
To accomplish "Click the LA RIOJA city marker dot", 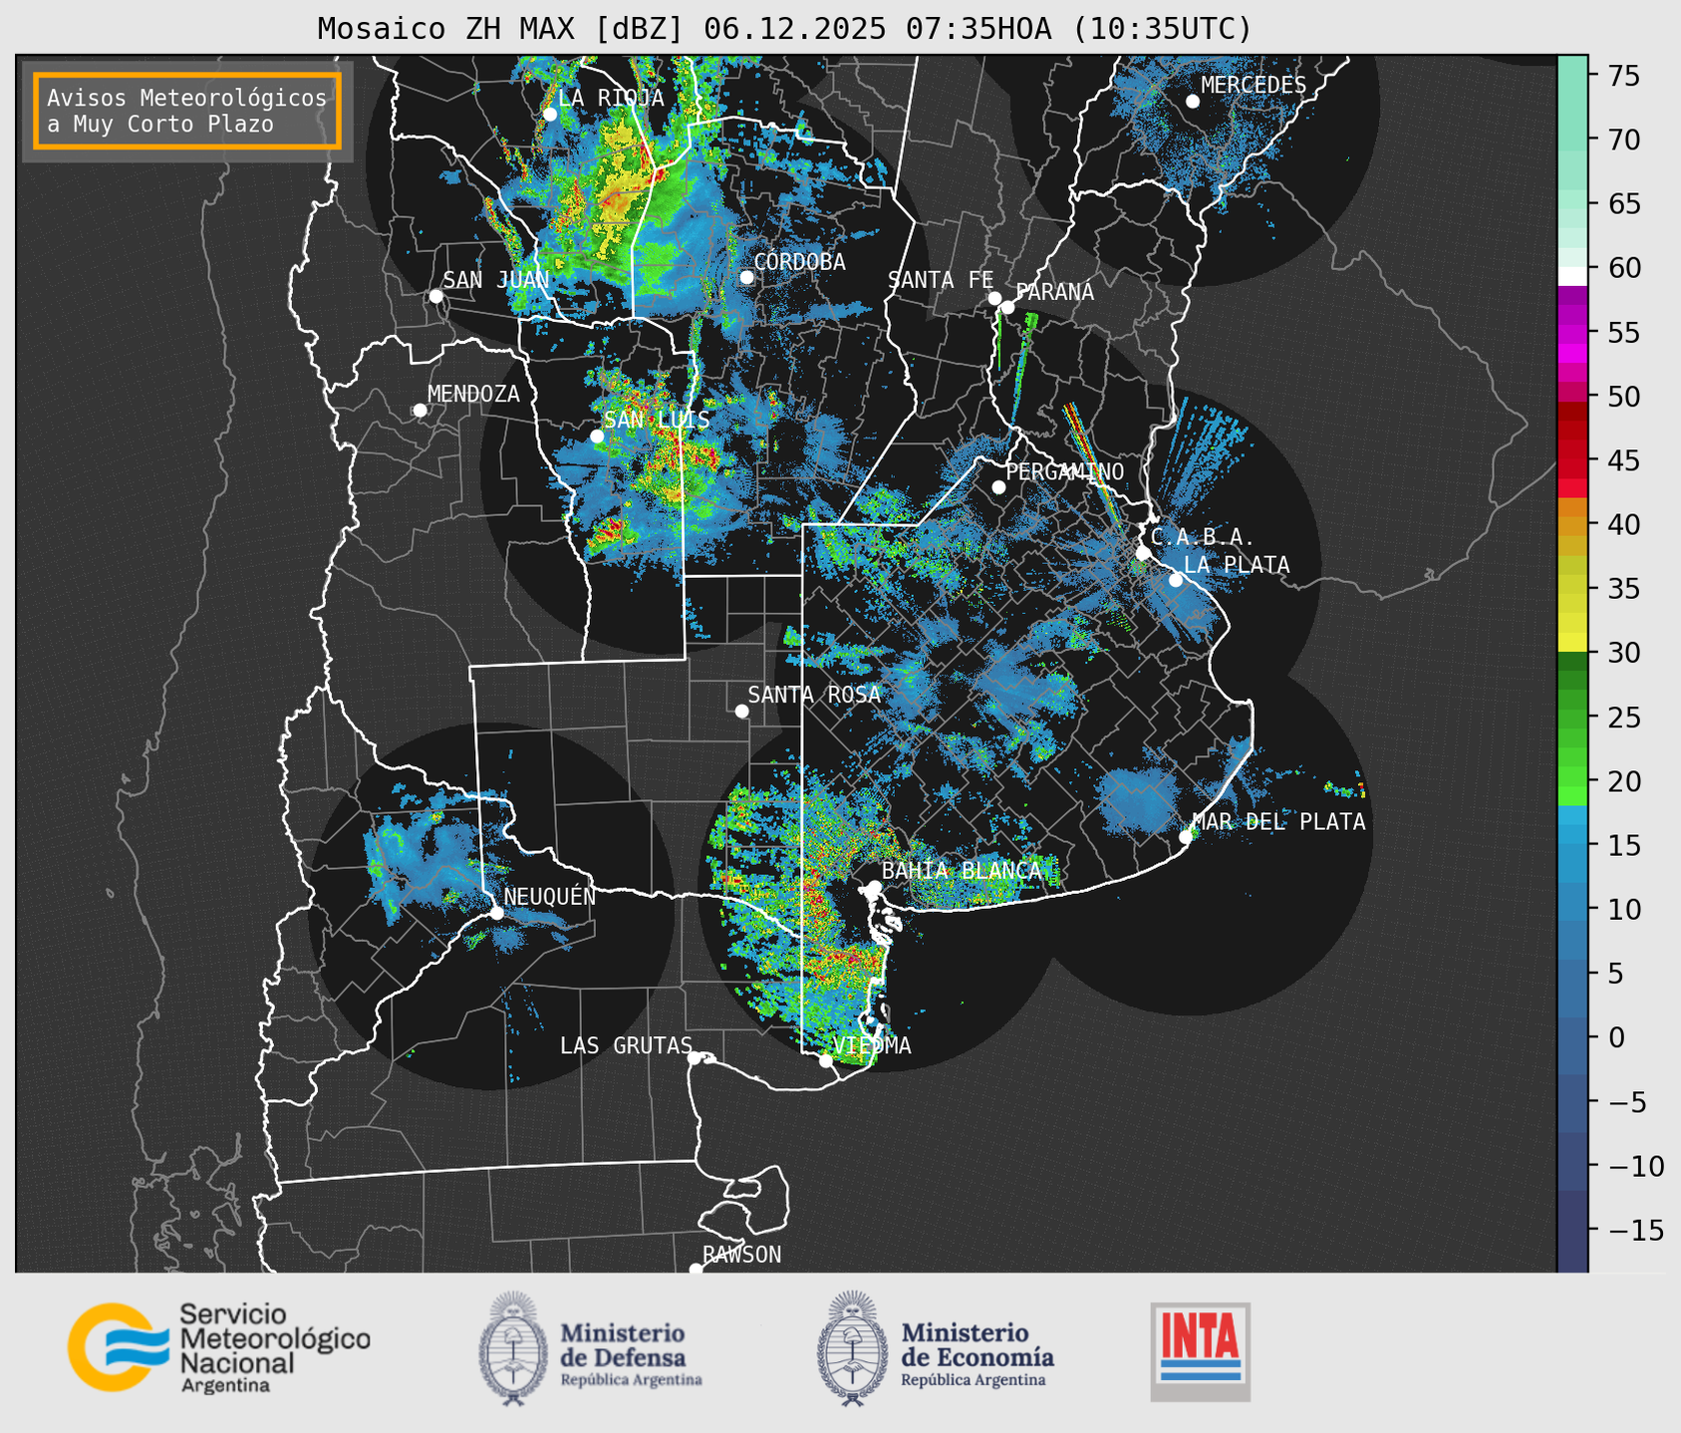I will click(550, 115).
